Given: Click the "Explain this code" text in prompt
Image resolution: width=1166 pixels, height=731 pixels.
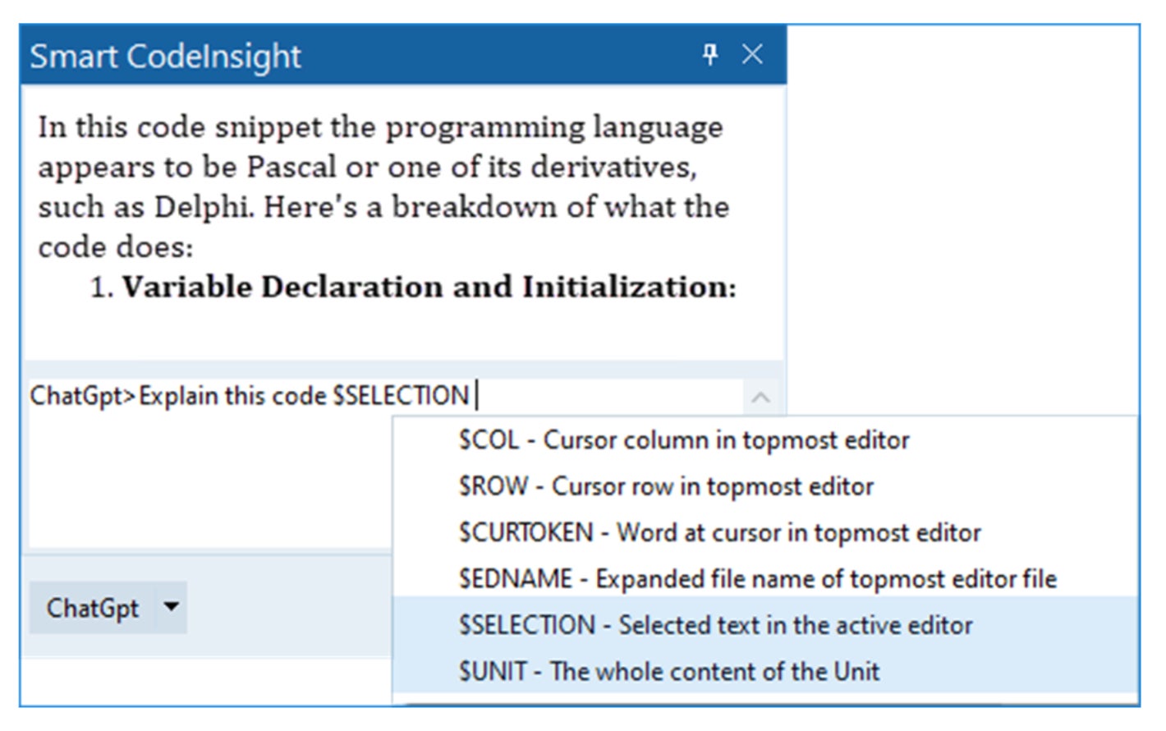Looking at the screenshot, I should [232, 396].
